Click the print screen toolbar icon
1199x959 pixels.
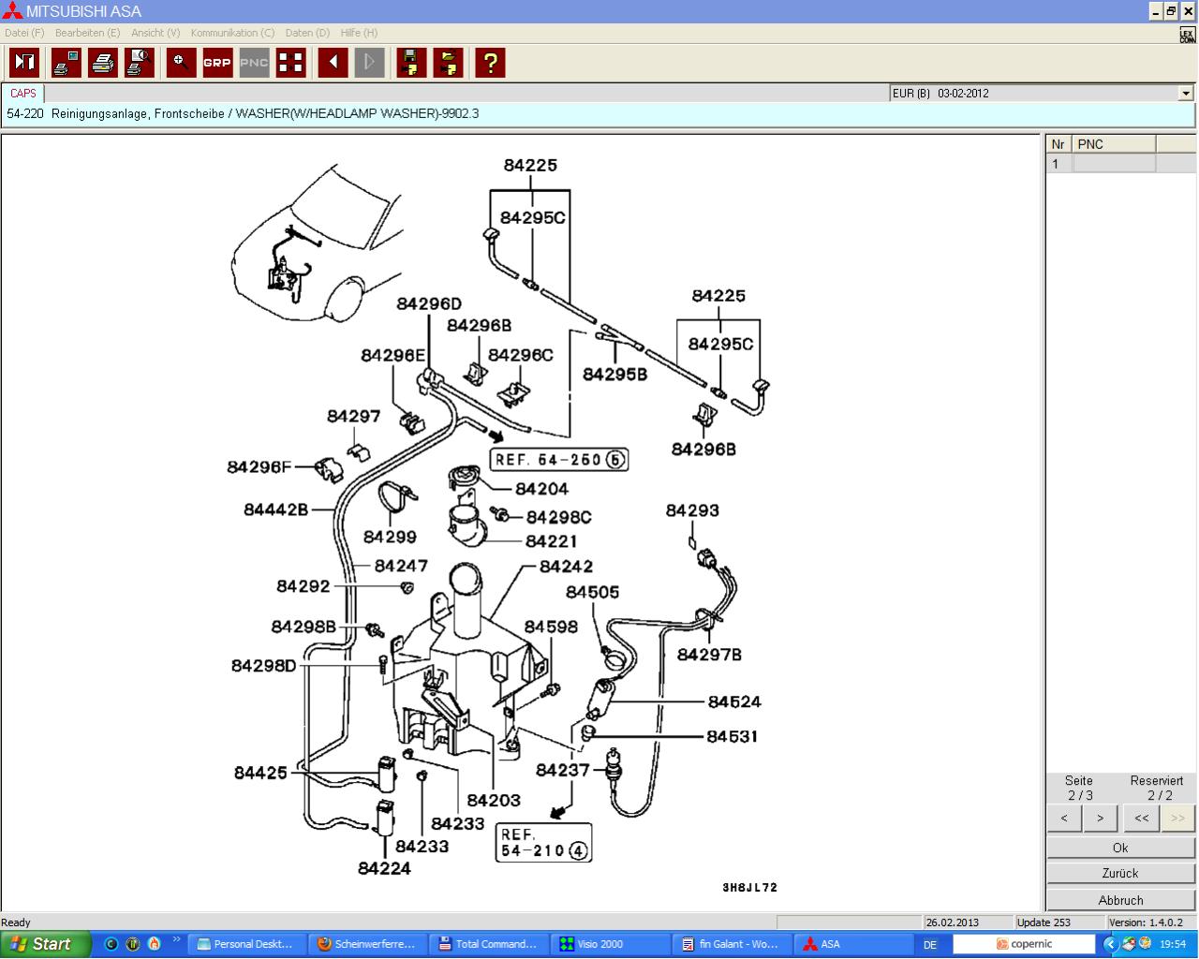(x=67, y=63)
